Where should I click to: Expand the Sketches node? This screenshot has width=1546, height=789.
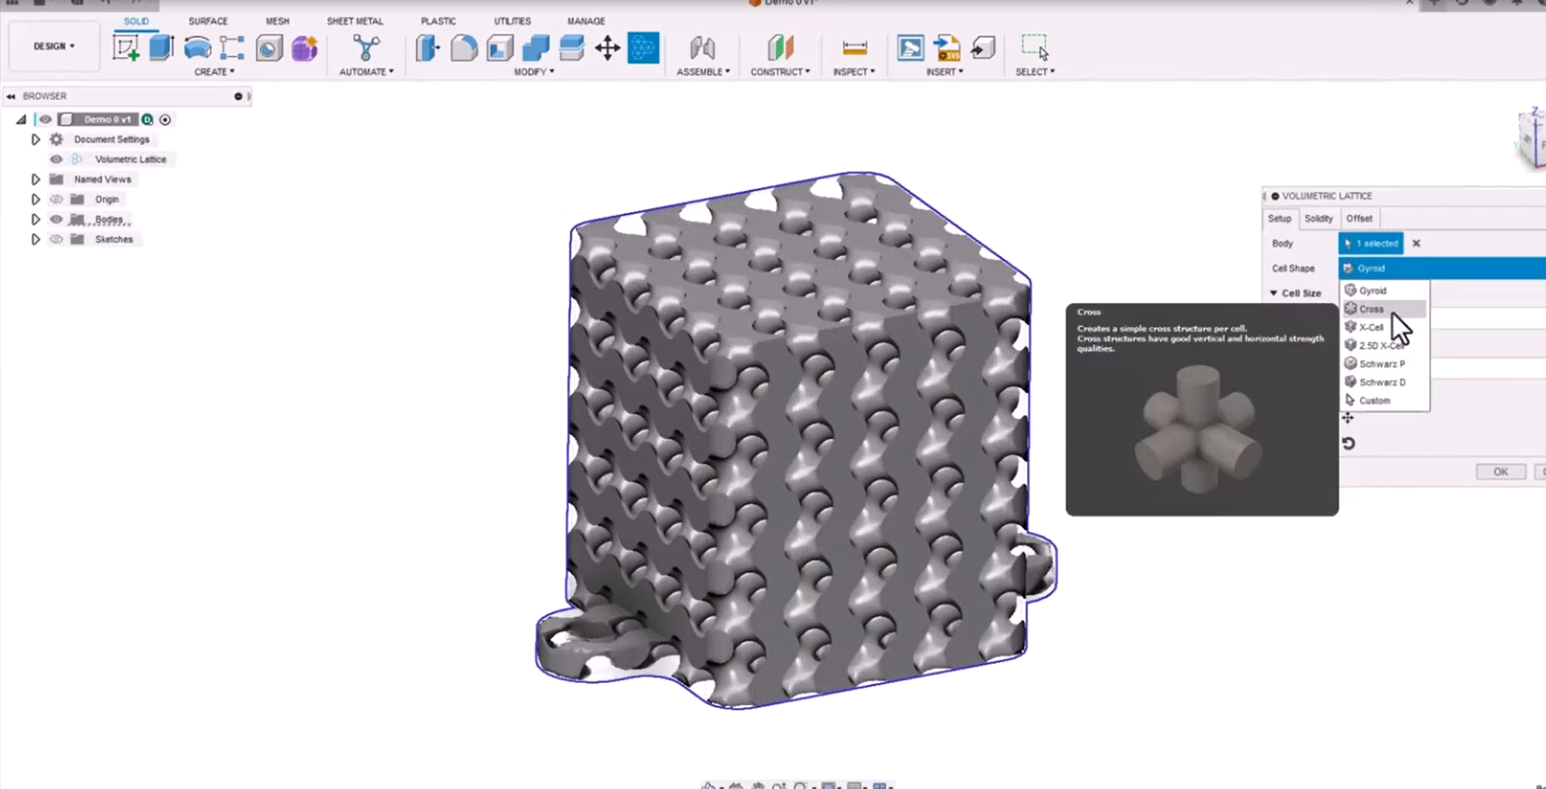click(35, 239)
